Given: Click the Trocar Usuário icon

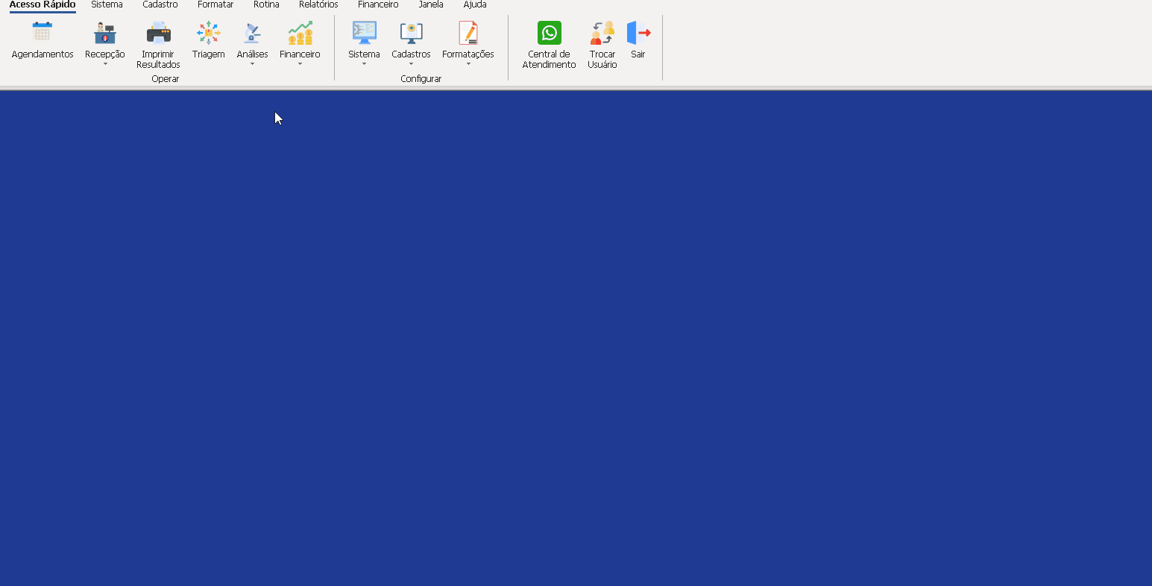Looking at the screenshot, I should tap(602, 33).
